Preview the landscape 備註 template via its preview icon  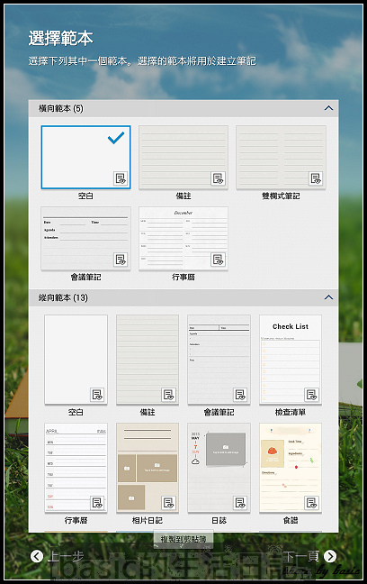(218, 178)
